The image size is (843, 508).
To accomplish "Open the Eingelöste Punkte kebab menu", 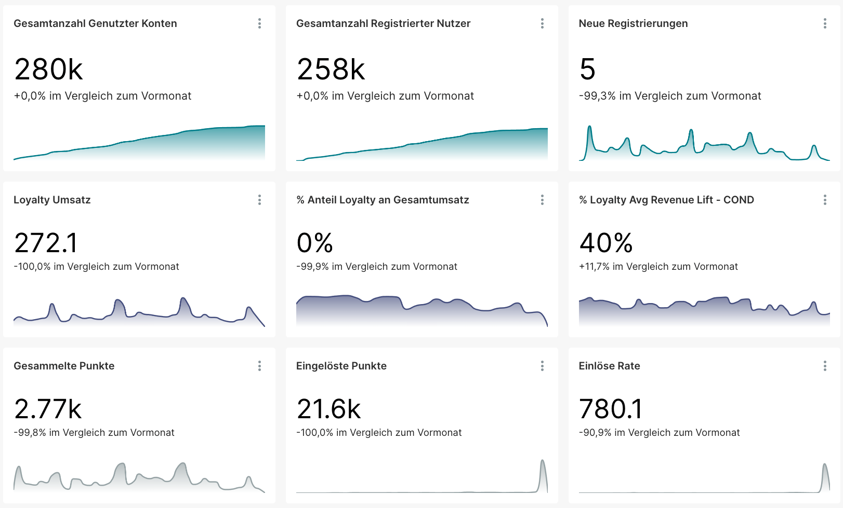I will [542, 366].
